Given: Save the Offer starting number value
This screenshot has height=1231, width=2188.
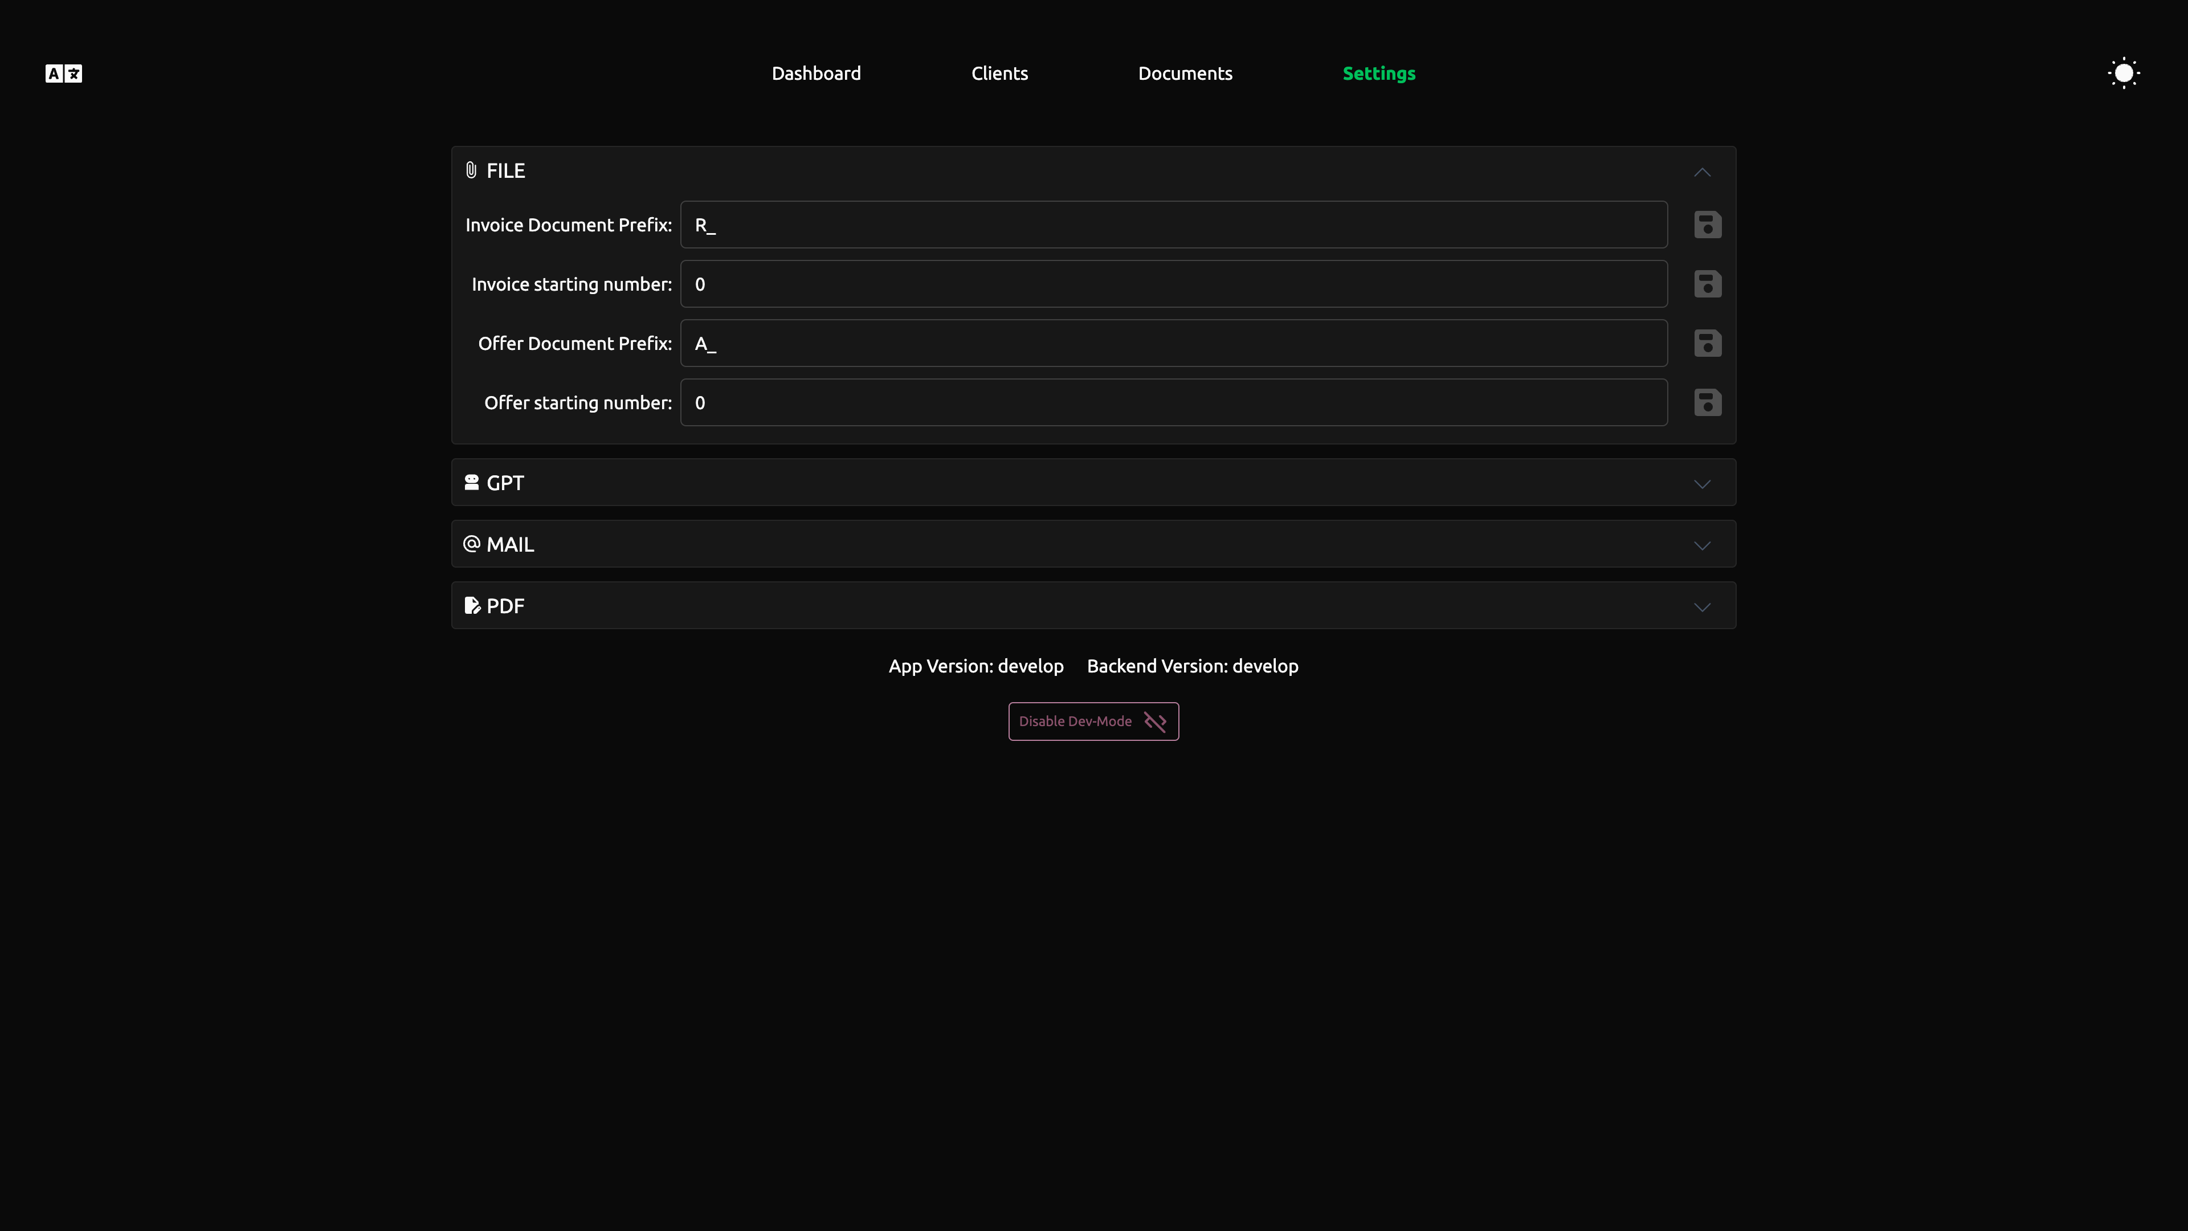Looking at the screenshot, I should (1707, 403).
